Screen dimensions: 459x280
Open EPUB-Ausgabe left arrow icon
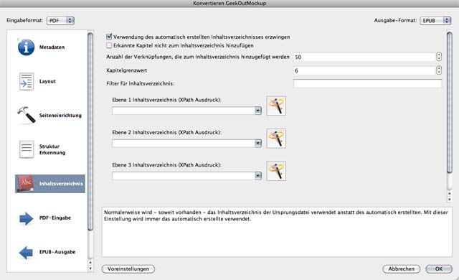click(26, 252)
